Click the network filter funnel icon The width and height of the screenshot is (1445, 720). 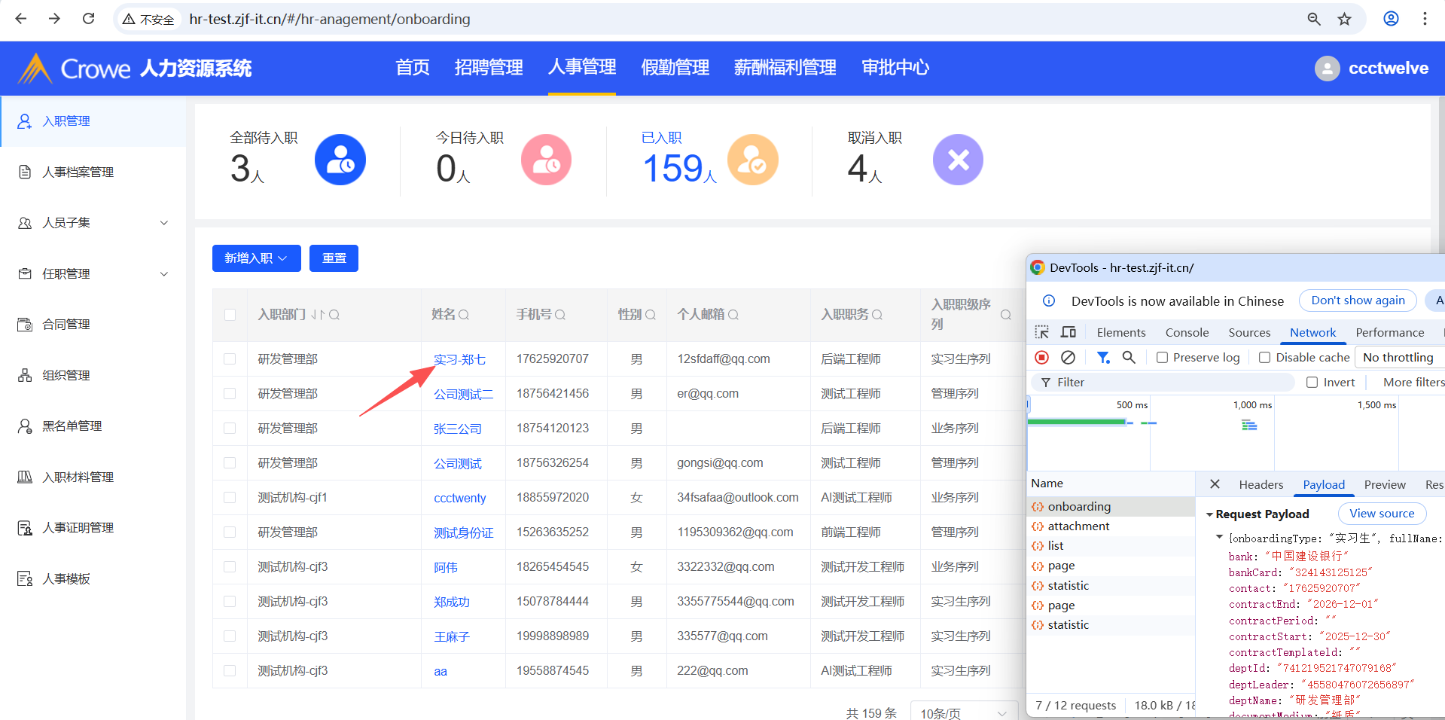tap(1103, 358)
